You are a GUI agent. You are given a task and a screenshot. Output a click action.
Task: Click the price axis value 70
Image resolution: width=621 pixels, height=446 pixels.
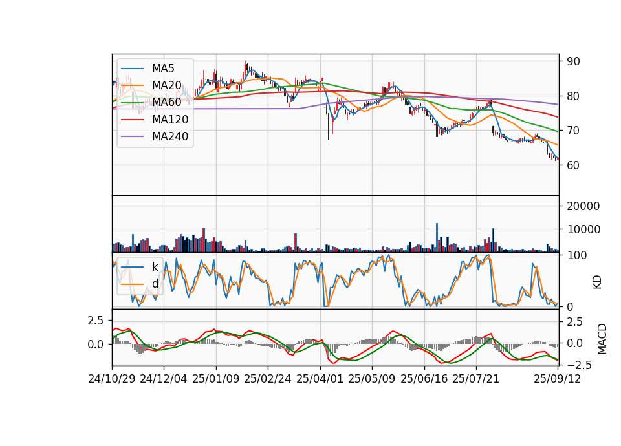point(573,131)
